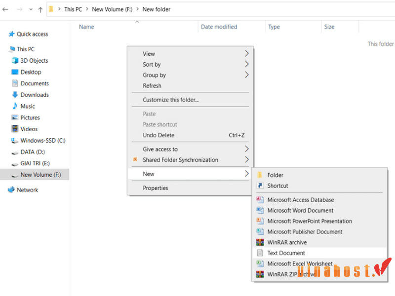Open the recent locations dropdown arrow
Viewport: 395px width, 296px height.
31,9
